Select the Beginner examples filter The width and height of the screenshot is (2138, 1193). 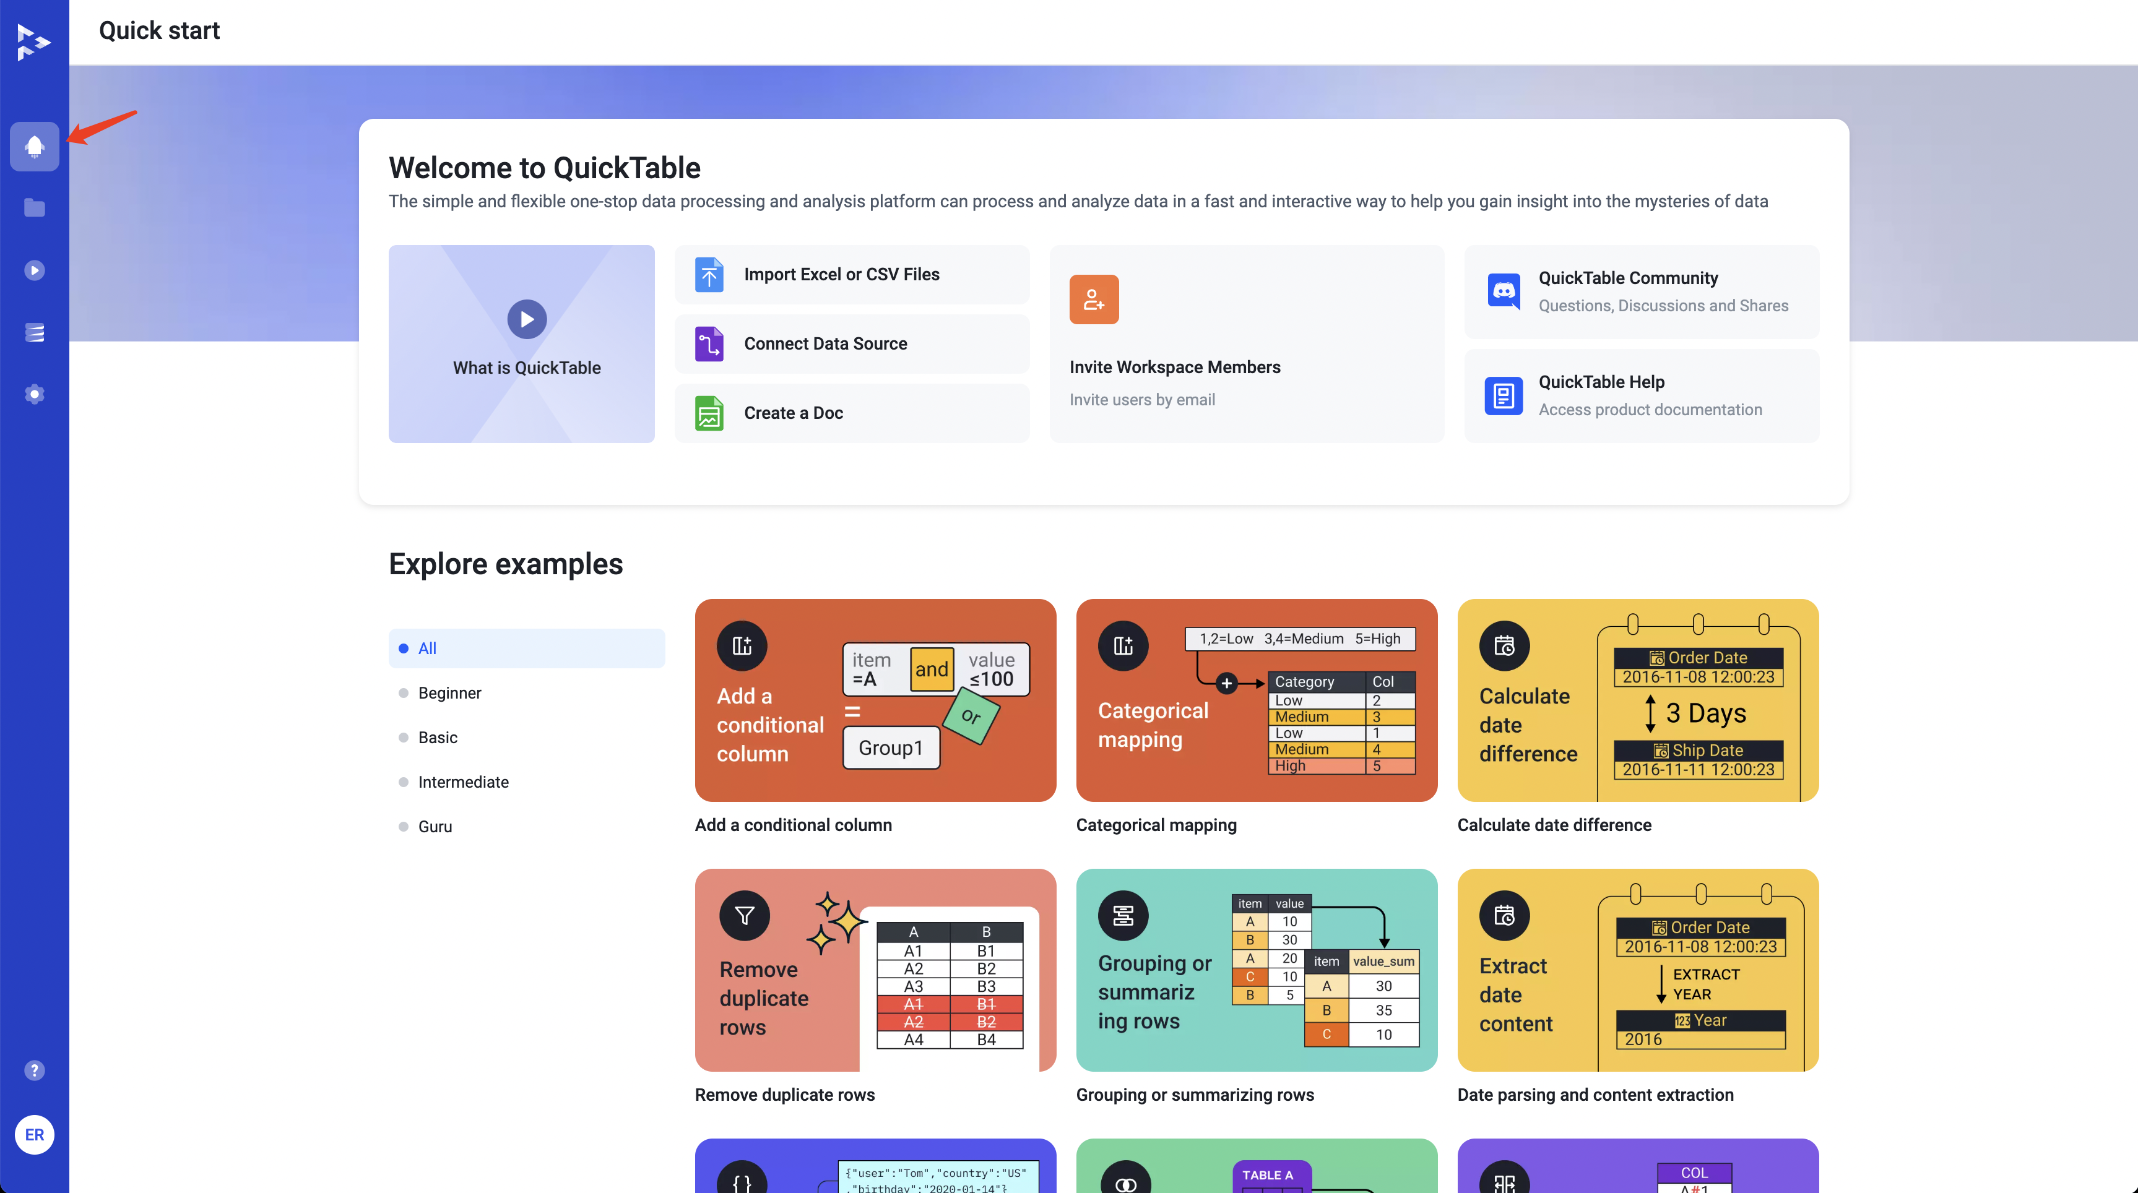[x=527, y=693]
